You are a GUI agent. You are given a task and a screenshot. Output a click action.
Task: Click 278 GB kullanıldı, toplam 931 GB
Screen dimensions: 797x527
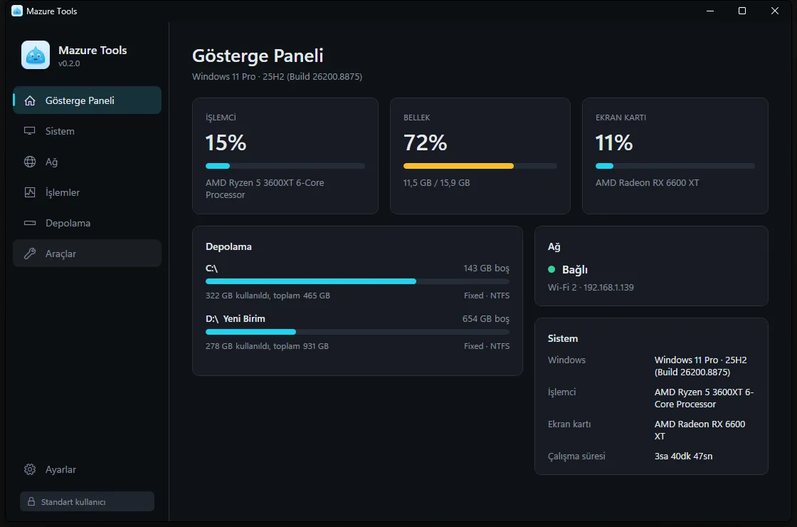click(x=268, y=346)
